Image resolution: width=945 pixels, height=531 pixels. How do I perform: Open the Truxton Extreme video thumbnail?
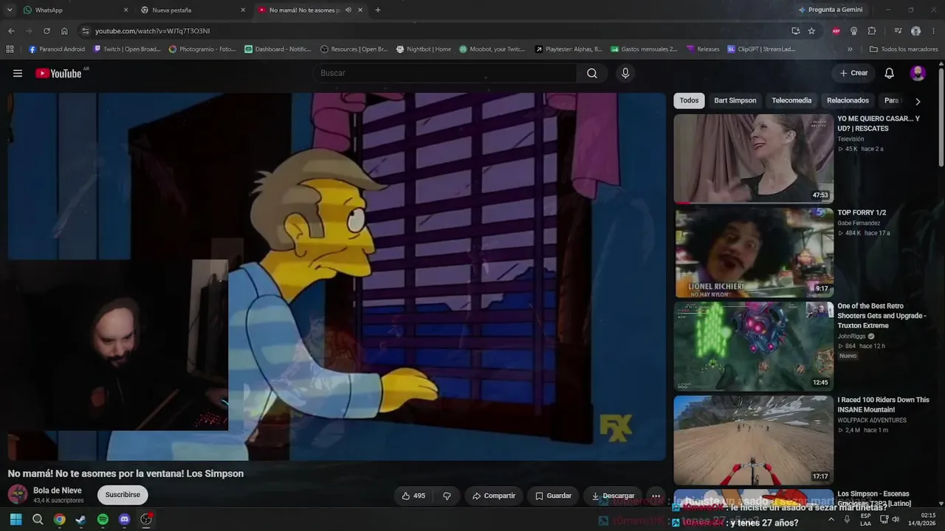(x=753, y=347)
